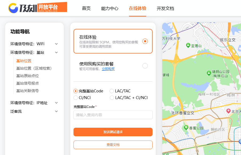Click the 亚寄山 park marker on map
241x155 pixels.
pyautogui.click(x=188, y=46)
